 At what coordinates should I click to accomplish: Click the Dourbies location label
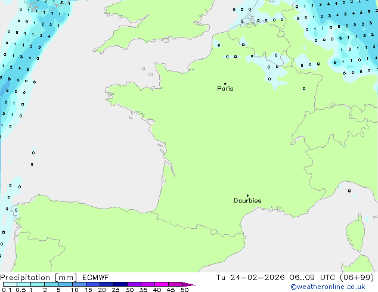click(x=247, y=200)
